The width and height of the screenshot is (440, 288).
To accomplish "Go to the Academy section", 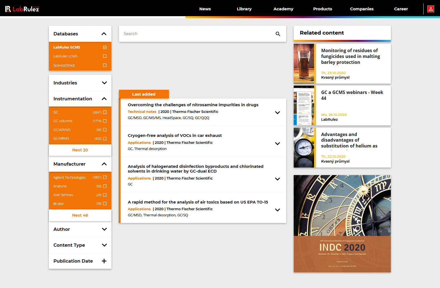I will pos(283,9).
